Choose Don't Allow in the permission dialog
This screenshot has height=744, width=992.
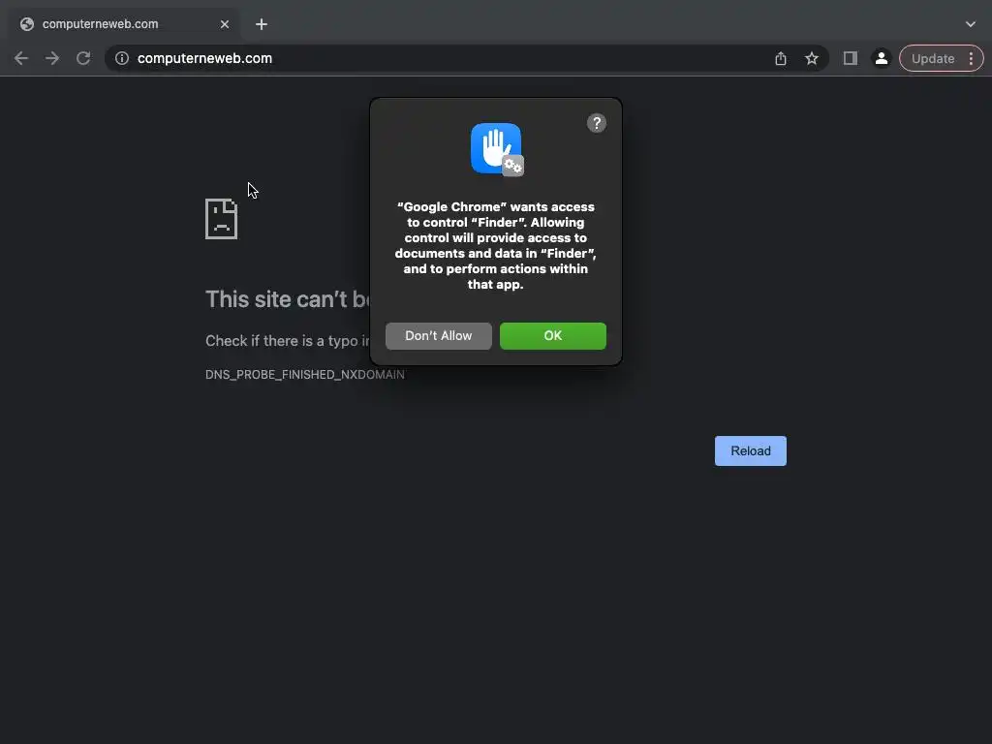pos(439,336)
